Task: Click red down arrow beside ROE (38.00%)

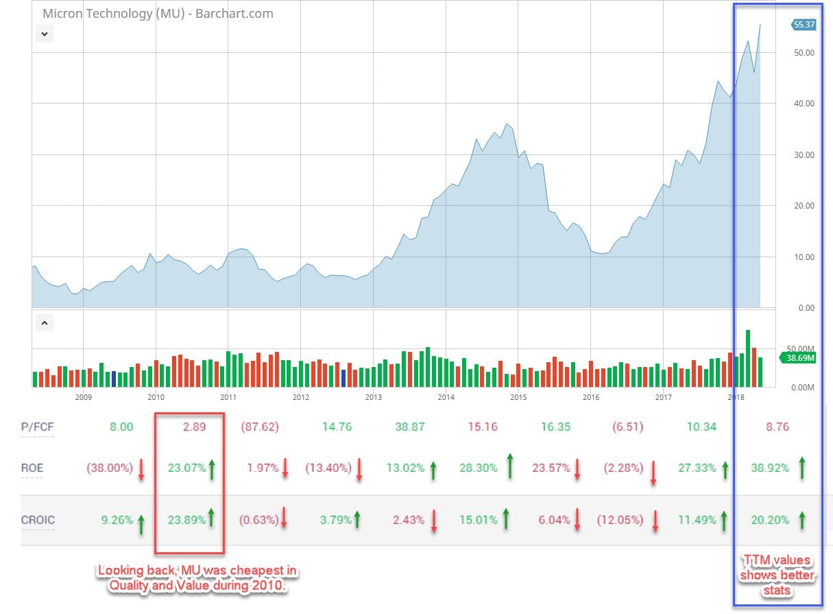Action: (x=141, y=469)
